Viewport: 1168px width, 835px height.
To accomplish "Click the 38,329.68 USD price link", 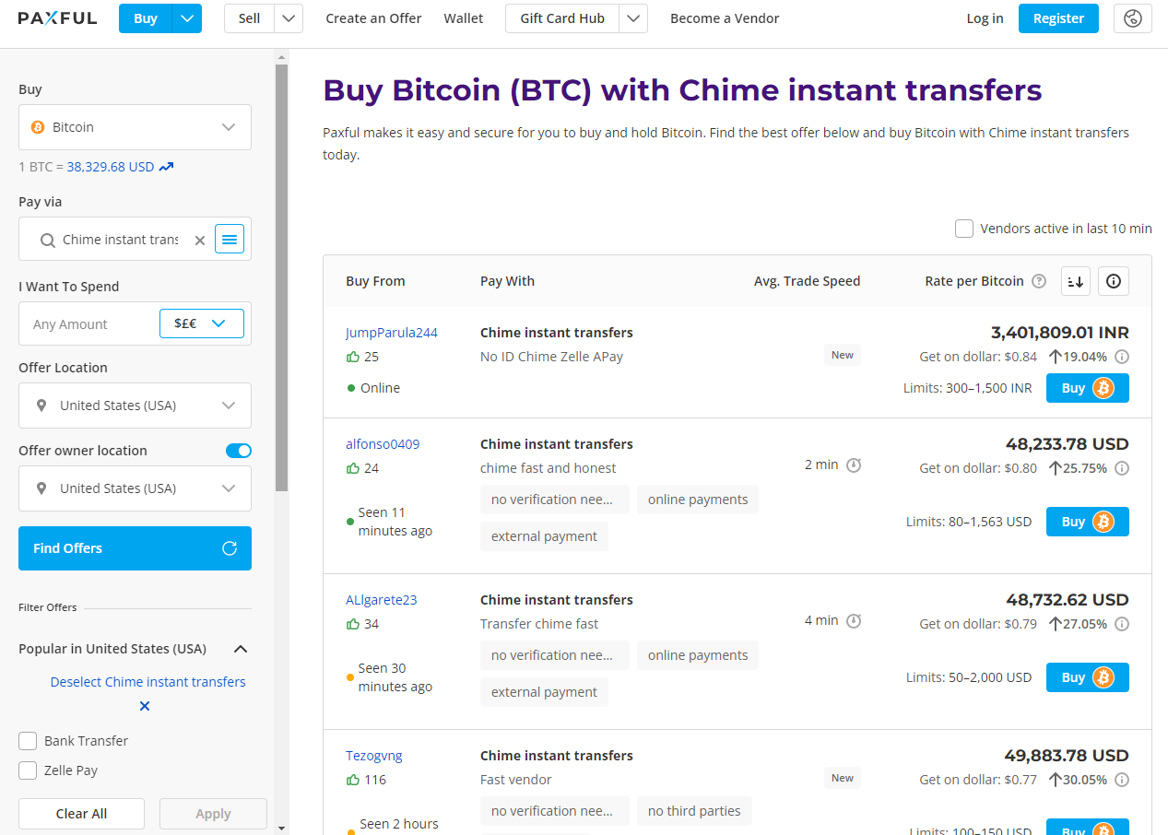I will tap(111, 167).
